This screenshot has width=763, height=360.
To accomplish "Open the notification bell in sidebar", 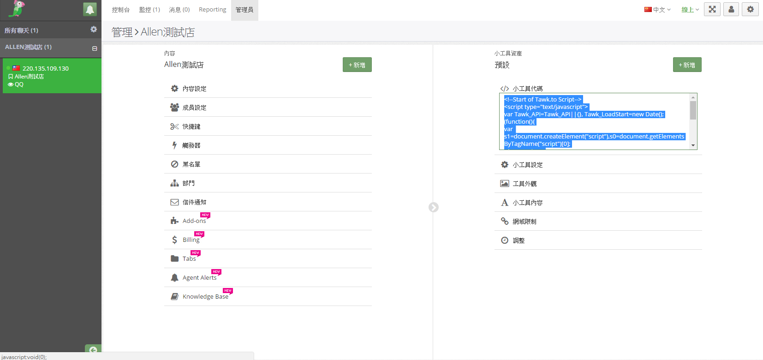I will (x=90, y=9).
